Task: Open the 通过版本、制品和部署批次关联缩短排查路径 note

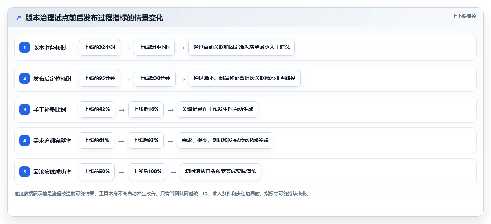Action: point(245,78)
